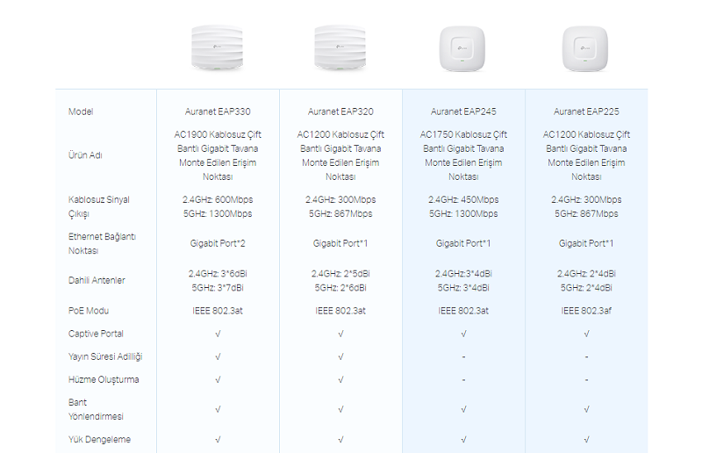
Task: Click EAP320's Yük Dengeleme checkmark
Action: (340, 440)
